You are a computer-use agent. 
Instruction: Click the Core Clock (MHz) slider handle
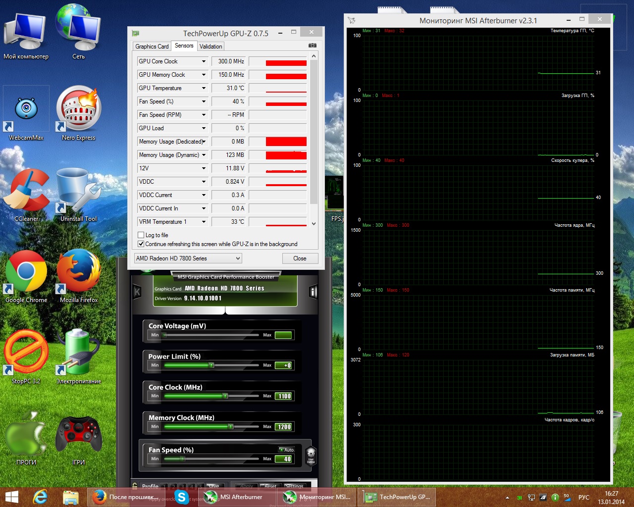(225, 396)
